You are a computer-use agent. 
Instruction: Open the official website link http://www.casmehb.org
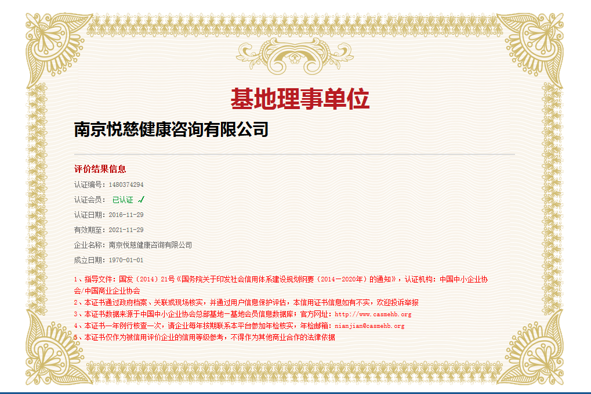tap(373, 314)
